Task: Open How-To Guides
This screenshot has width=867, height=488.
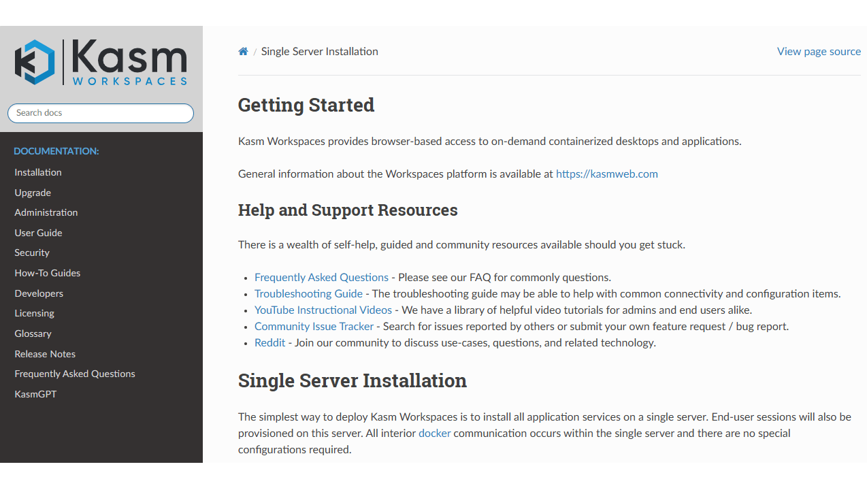Action: (48, 273)
